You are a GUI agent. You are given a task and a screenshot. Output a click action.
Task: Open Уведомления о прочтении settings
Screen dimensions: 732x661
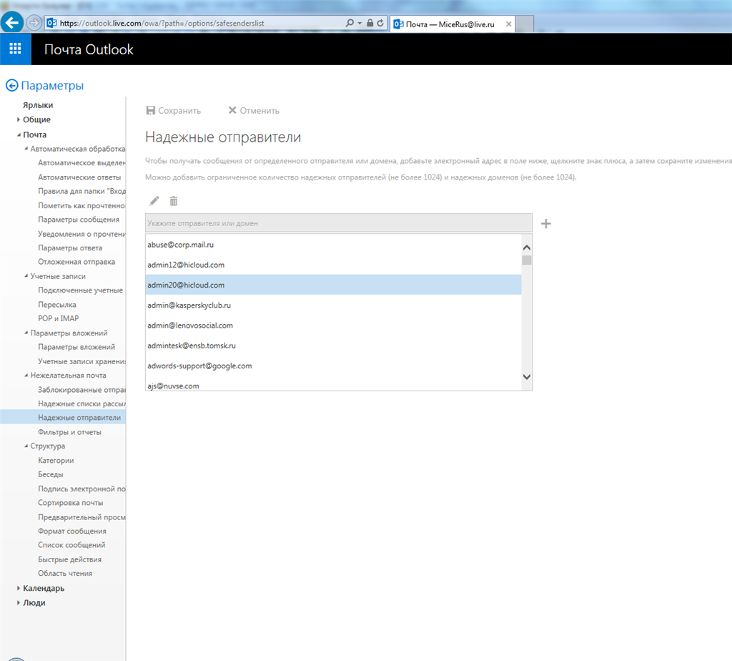81,234
